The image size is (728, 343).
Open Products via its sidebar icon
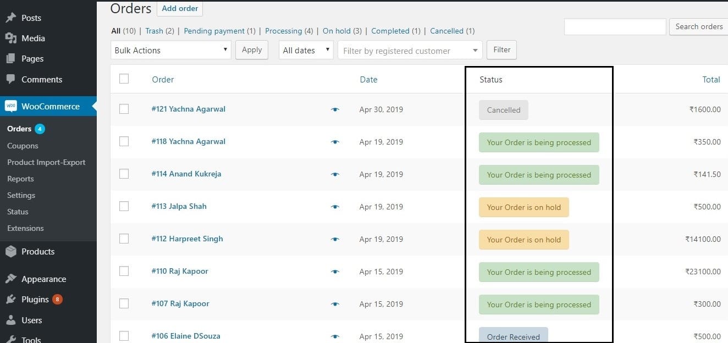click(12, 251)
